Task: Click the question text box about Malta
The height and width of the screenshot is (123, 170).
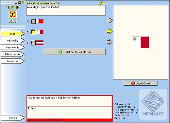Action: point(66,10)
